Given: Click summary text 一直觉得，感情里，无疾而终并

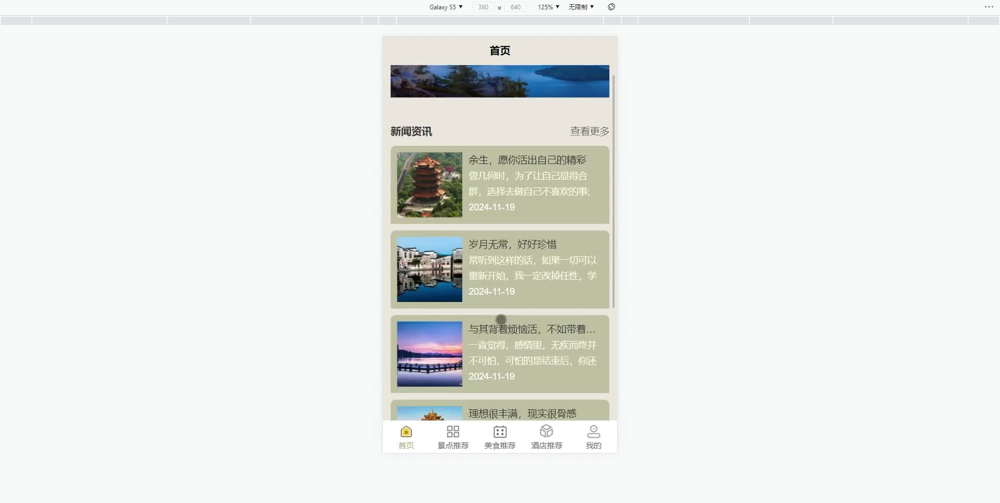Looking at the screenshot, I should pos(532,345).
